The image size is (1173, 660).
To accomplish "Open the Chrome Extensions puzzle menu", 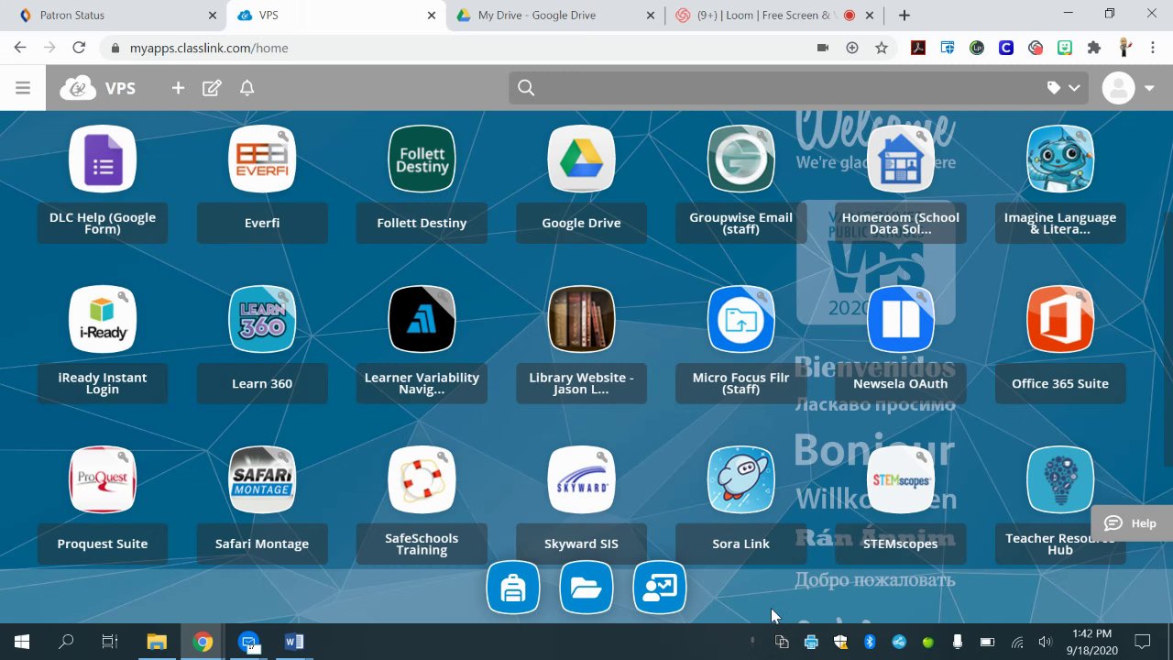I will 1094,48.
